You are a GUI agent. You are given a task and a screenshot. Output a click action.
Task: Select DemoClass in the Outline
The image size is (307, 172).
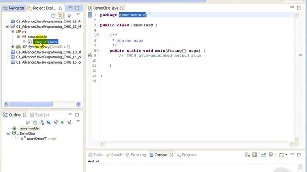click(x=28, y=133)
